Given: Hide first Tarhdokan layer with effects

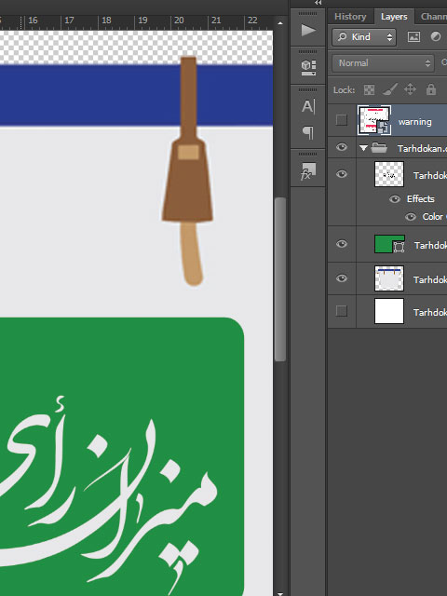Looking at the screenshot, I should (x=342, y=174).
